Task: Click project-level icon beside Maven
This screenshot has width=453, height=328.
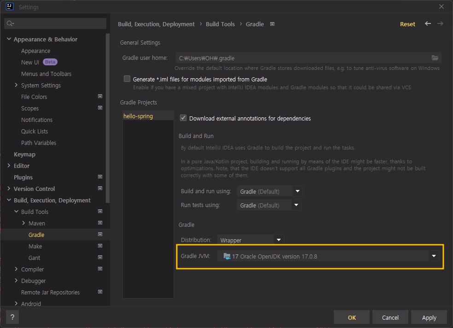Action: 100,223
